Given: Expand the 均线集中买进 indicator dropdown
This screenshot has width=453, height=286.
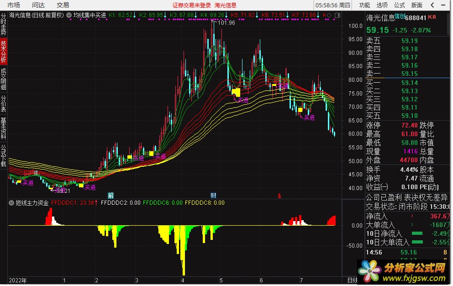Looking at the screenshot, I should 69,15.
